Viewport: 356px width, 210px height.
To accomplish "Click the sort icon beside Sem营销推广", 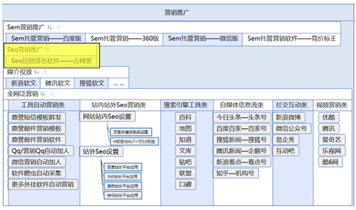I will click(50, 27).
